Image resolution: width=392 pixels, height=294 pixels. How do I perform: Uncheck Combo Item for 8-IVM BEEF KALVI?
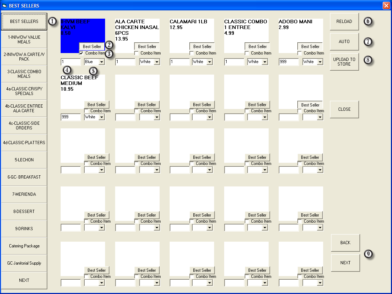(81, 53)
